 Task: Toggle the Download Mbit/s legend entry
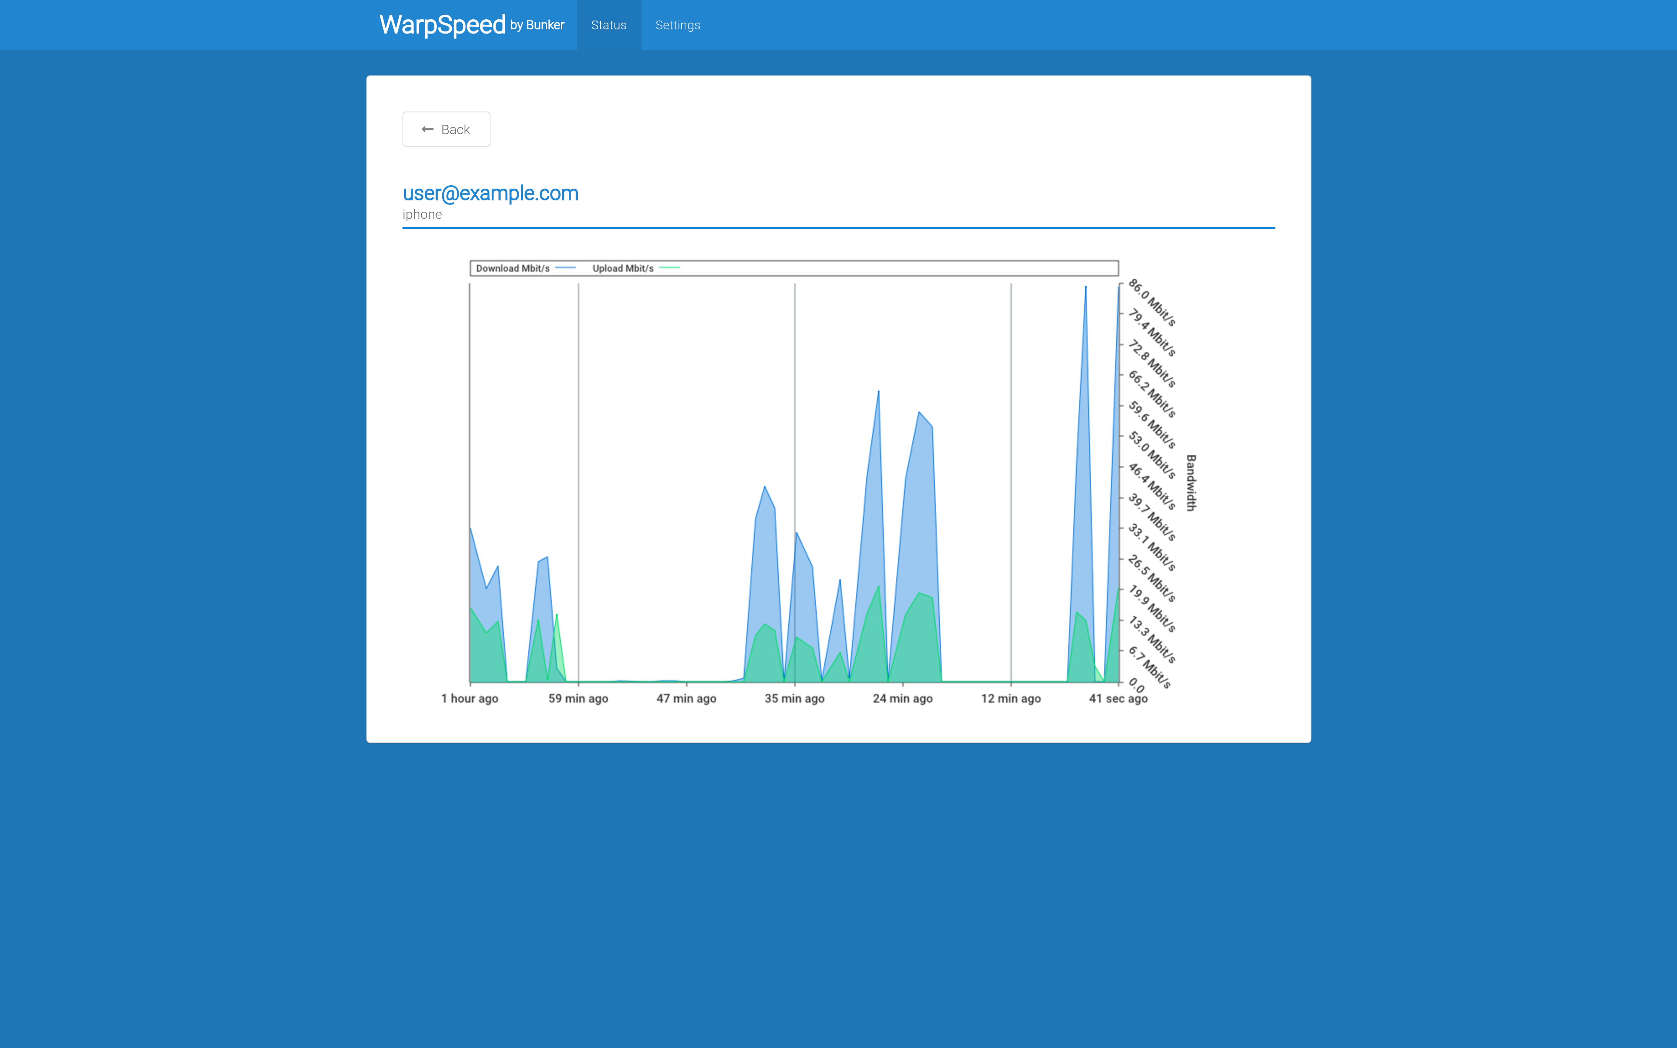[x=525, y=268]
